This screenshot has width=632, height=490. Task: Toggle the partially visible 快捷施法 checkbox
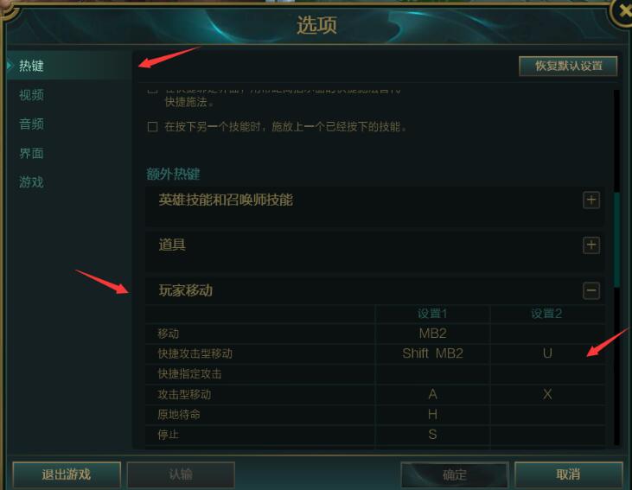(x=152, y=91)
